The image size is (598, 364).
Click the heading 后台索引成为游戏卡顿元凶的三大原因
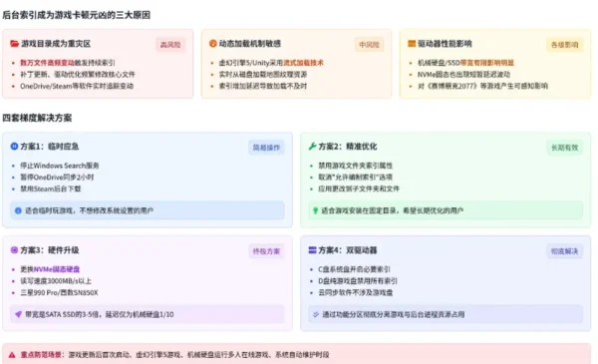pyautogui.click(x=77, y=15)
